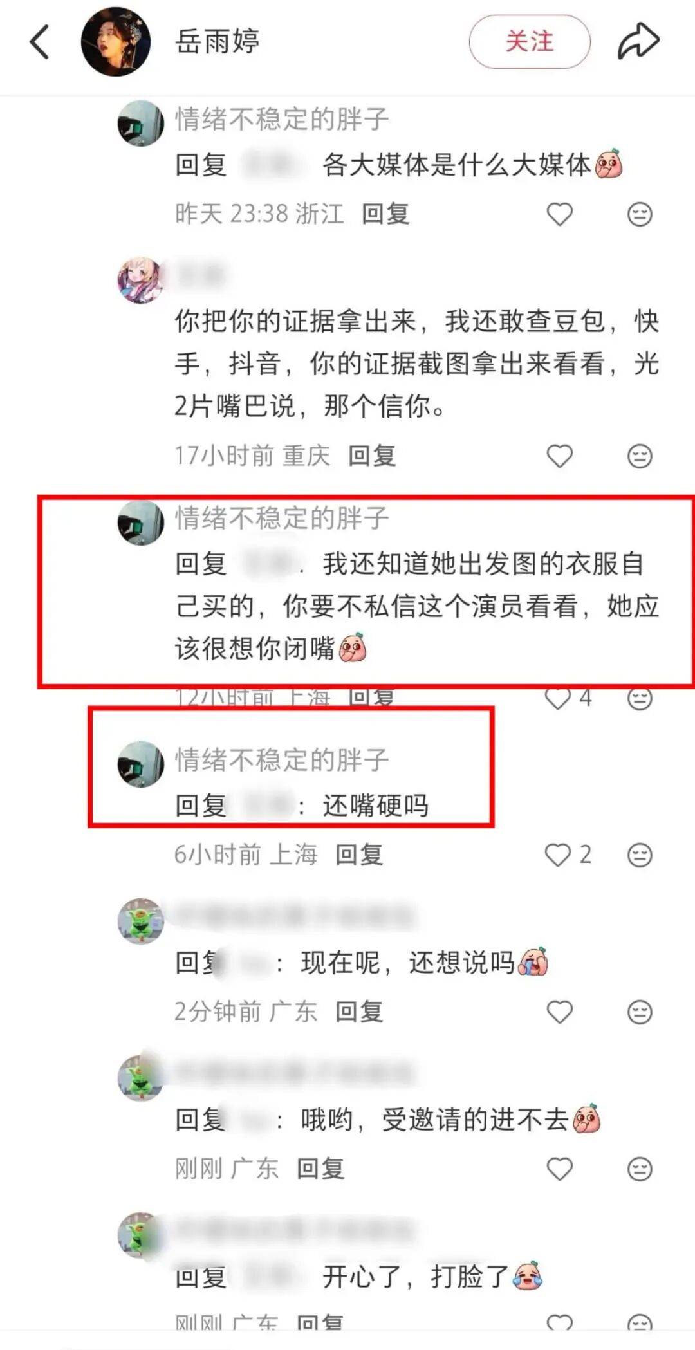The image size is (695, 1350).
Task: Reply to the 17小时前 重庆 comment
Action: (372, 456)
